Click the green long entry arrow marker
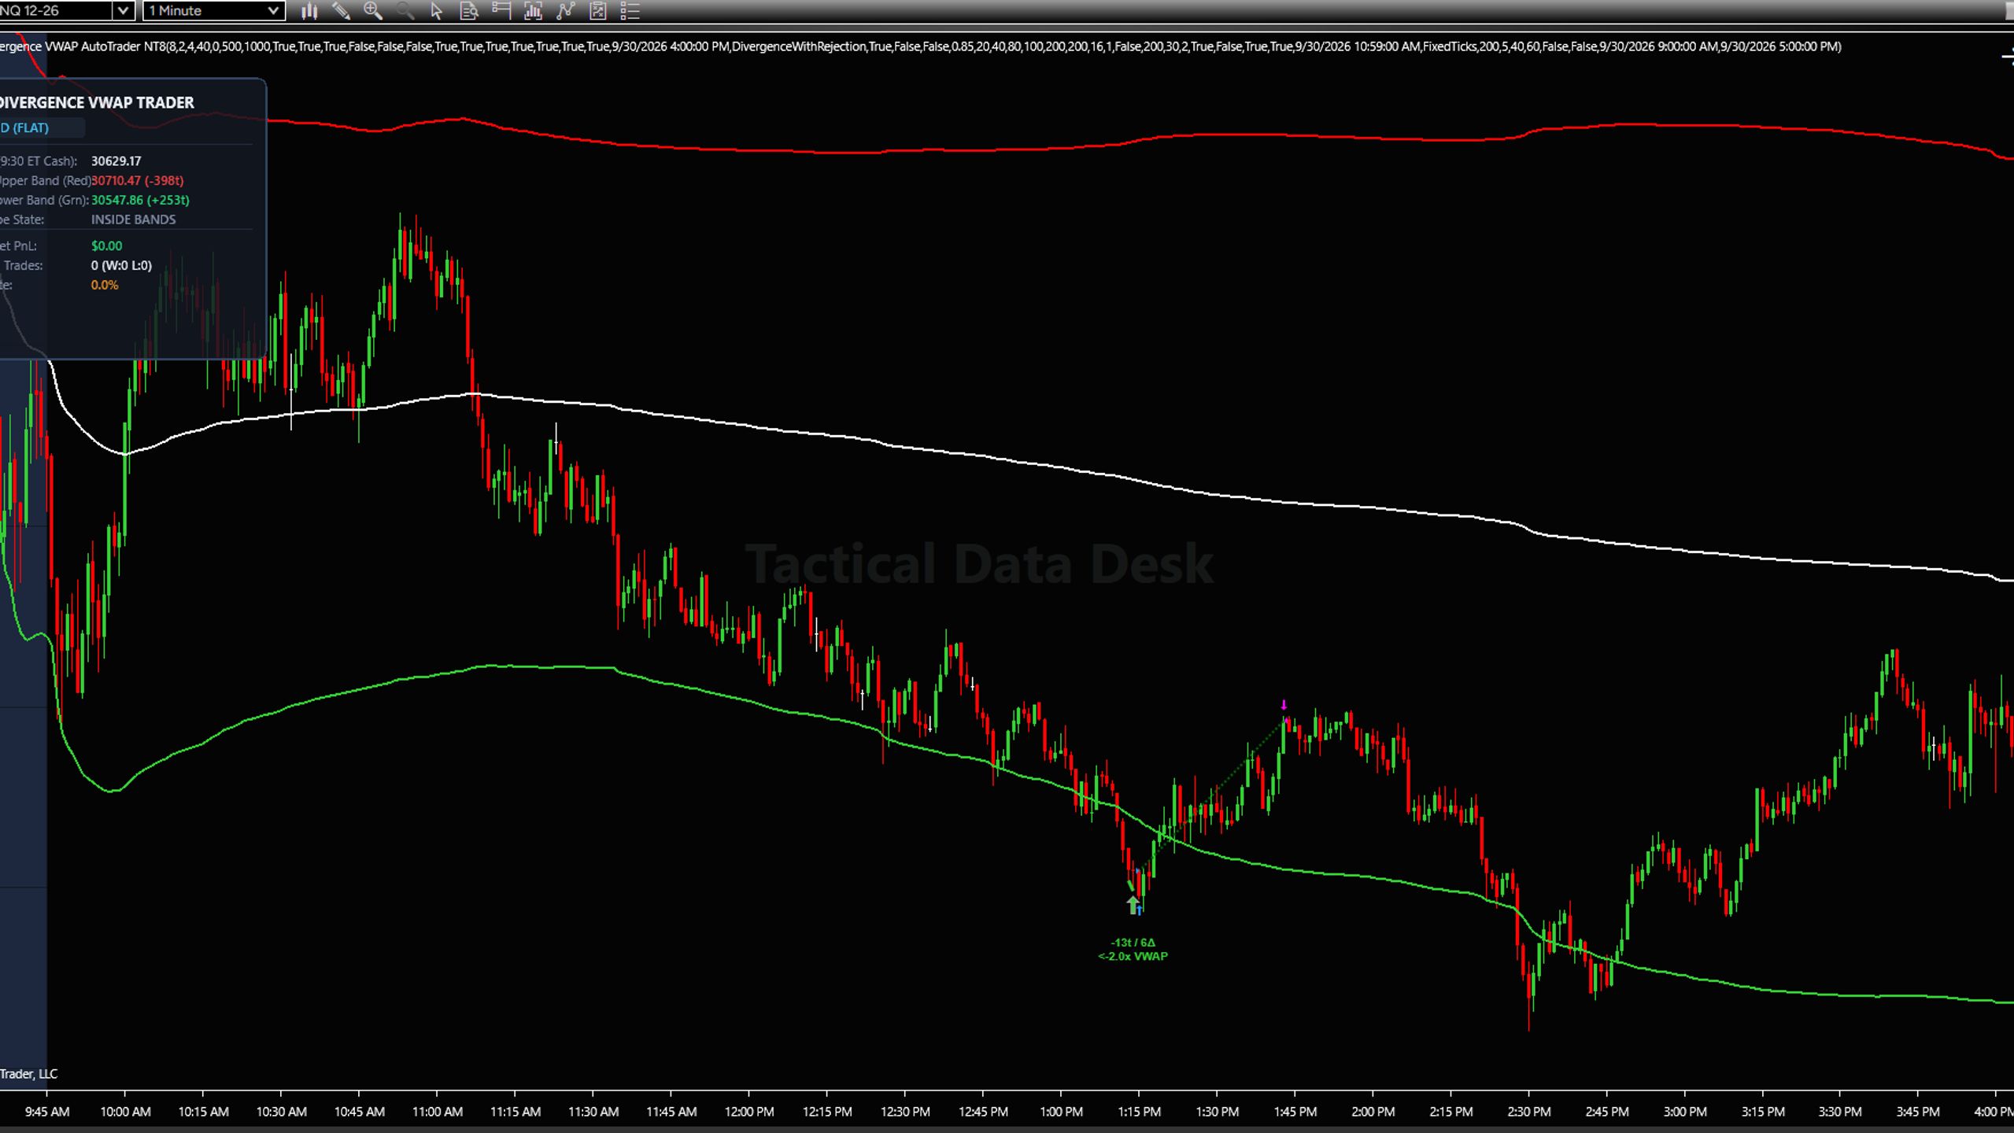Viewport: 2014px width, 1133px height. tap(1133, 906)
